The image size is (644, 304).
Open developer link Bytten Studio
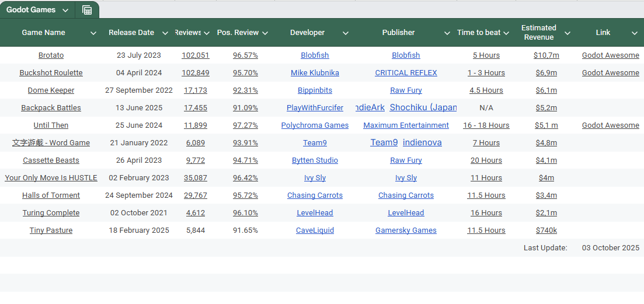pyautogui.click(x=315, y=160)
